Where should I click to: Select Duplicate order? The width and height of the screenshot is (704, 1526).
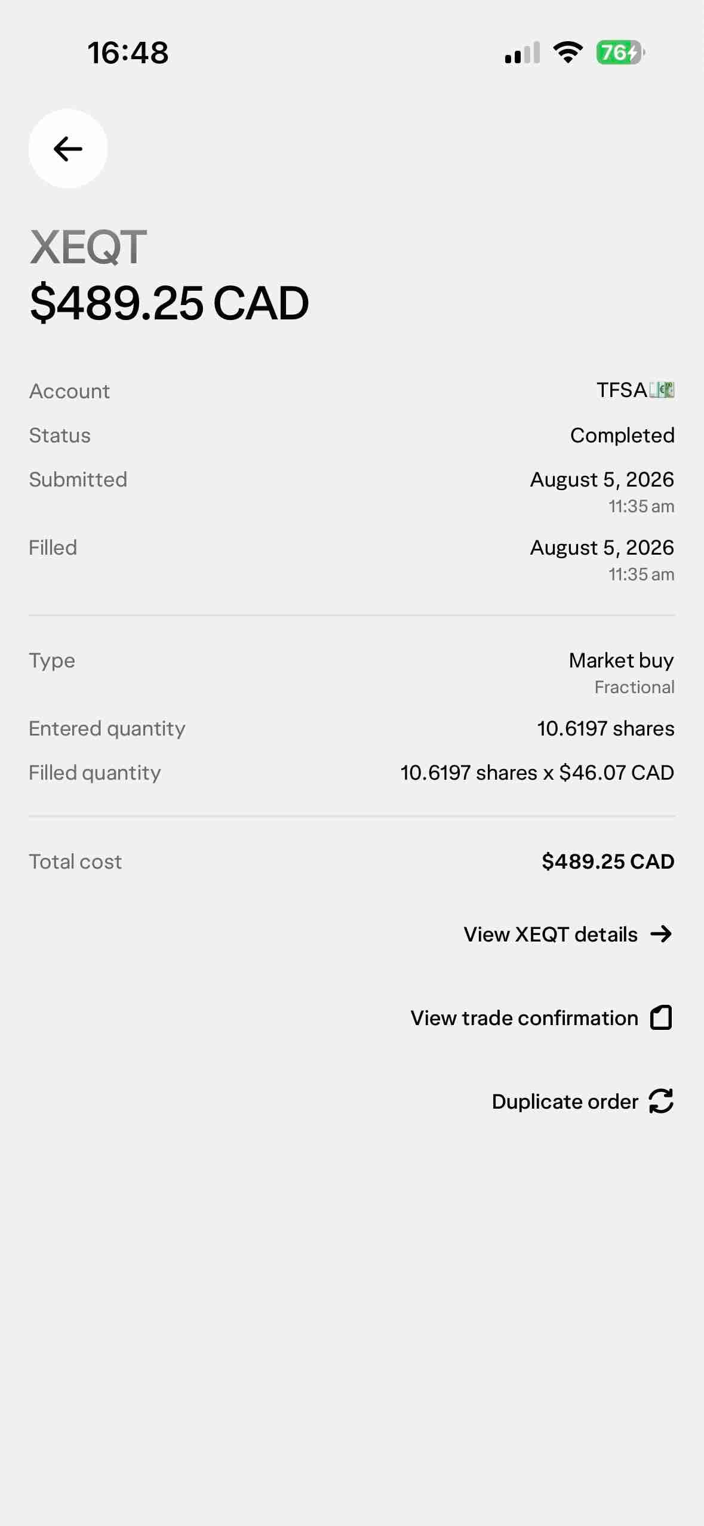(583, 1102)
